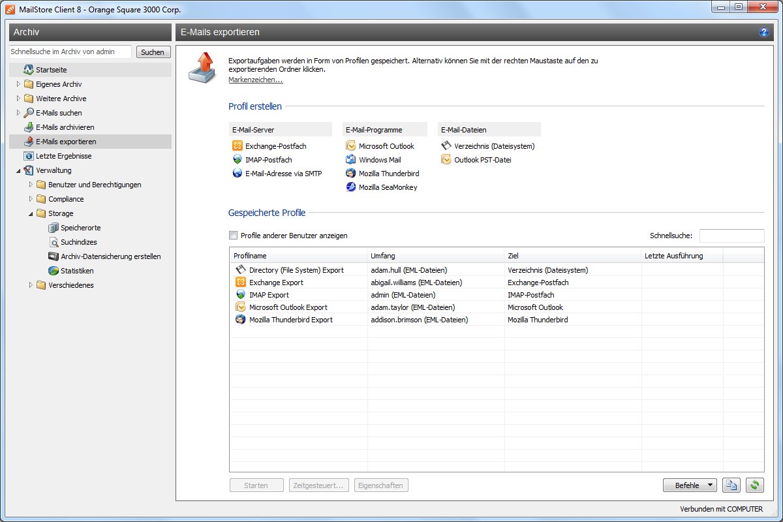The image size is (783, 522).
Task: Open the Markenzeichen... link
Action: pos(255,80)
